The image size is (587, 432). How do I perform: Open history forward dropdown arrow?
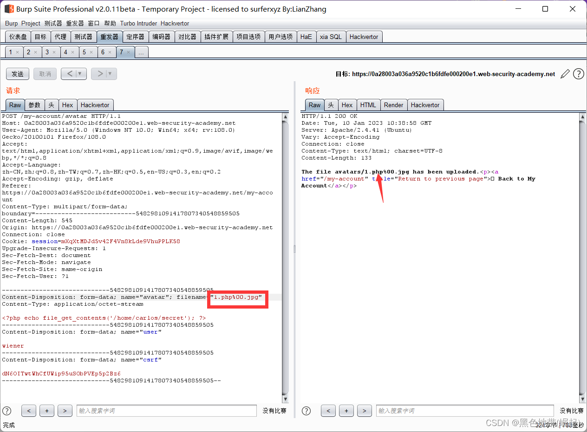click(x=111, y=74)
